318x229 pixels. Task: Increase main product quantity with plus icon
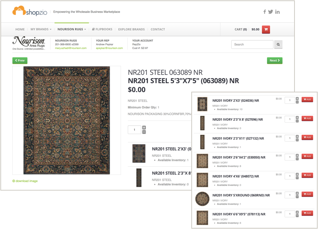[x=144, y=127]
